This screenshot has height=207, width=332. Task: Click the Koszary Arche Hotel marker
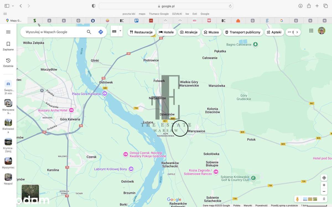71,110
